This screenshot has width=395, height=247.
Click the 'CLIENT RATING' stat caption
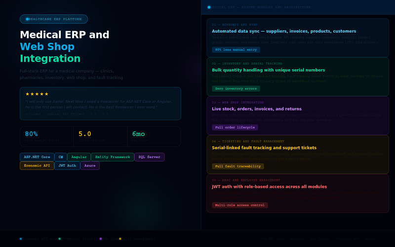91,141
